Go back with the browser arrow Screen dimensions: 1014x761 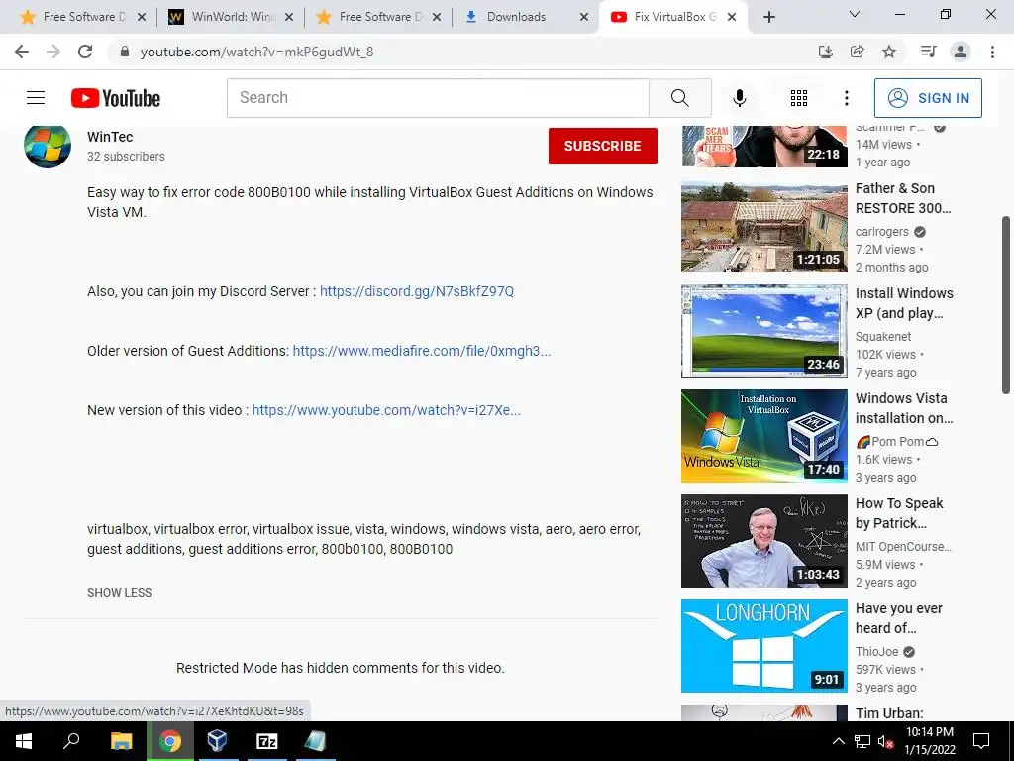click(x=22, y=52)
